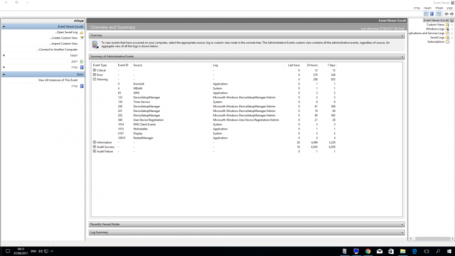
Task: Open the taskbar search magnifier
Action: click(x=438, y=251)
